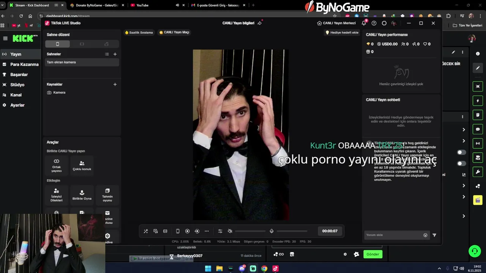Add a new source in Kaynaklar
Screen dimensions: 486x273
[x=115, y=84]
